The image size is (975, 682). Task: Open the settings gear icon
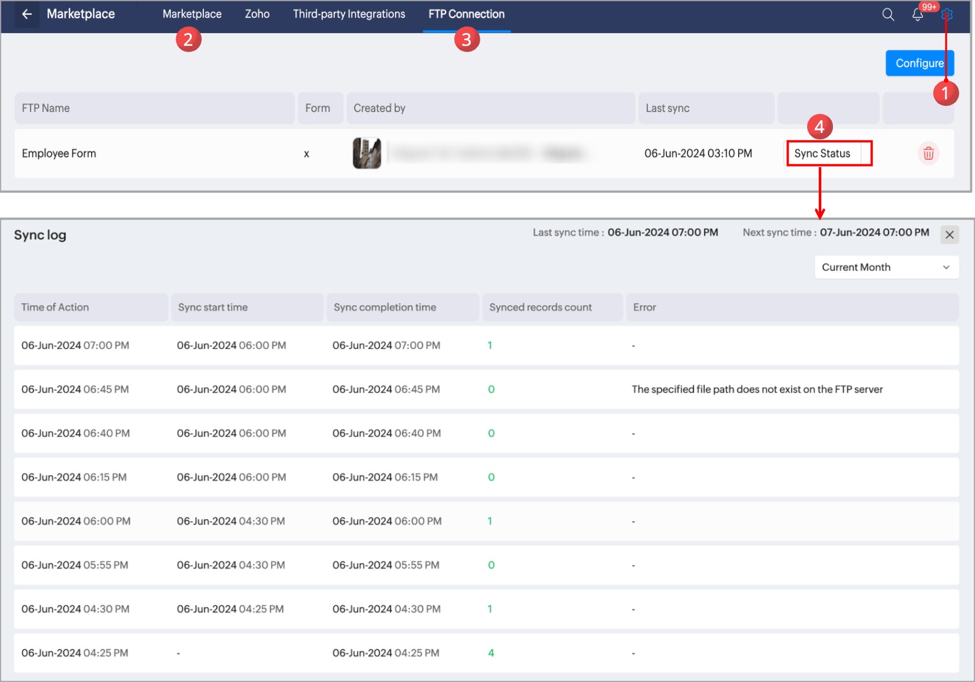point(947,14)
